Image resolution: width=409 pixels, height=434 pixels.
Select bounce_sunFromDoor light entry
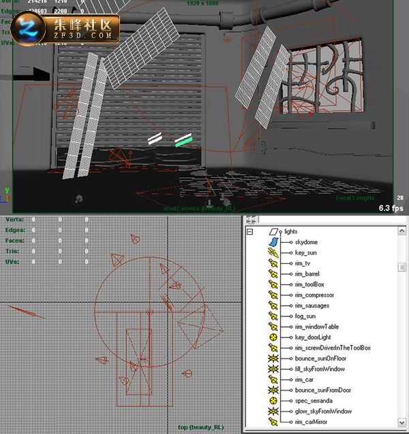coord(323,390)
